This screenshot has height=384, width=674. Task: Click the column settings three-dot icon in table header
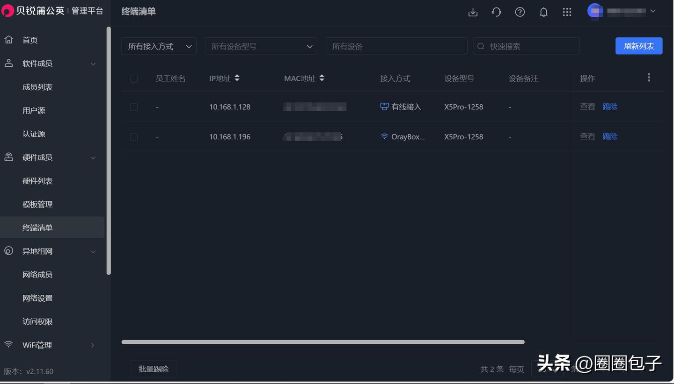pos(649,77)
